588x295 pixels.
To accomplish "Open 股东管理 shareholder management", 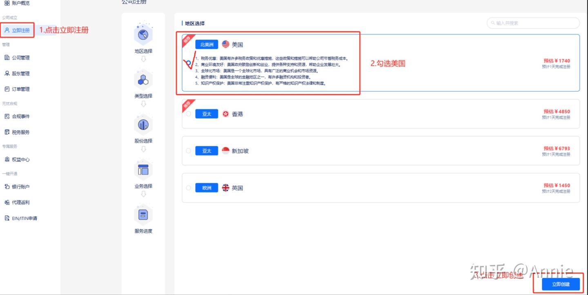I will 18,73.
